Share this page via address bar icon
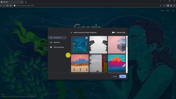176x99 pixels. click(x=161, y=5)
